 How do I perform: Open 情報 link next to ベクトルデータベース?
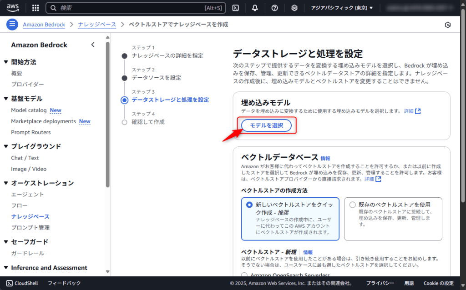325,159
